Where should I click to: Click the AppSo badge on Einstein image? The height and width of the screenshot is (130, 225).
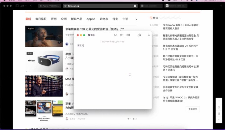pos(31,29)
